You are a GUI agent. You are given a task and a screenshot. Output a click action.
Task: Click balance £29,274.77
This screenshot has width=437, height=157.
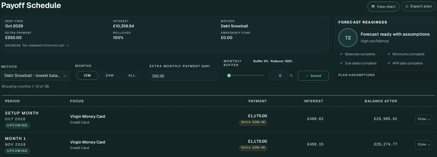click(x=385, y=144)
